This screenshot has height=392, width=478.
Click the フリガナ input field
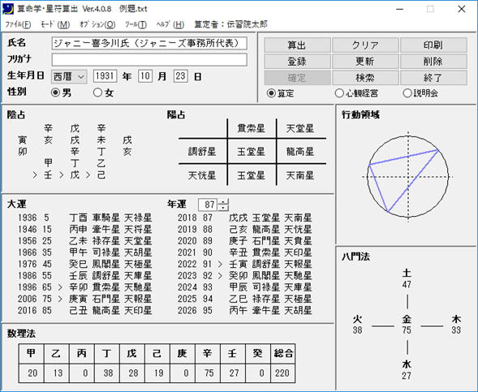[149, 60]
